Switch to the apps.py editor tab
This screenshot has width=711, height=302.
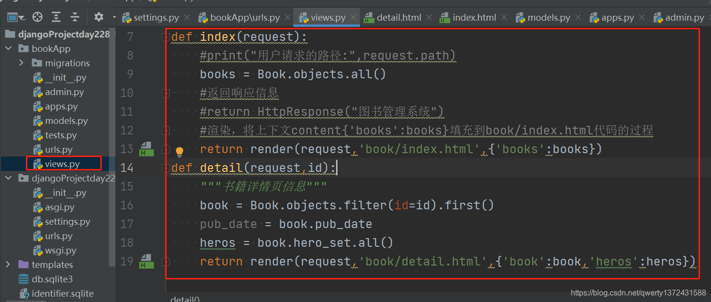(612, 18)
